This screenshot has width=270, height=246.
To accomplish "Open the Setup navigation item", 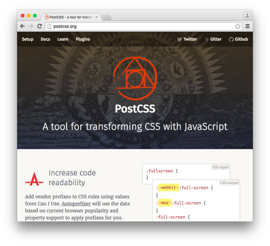I will pyautogui.click(x=28, y=39).
